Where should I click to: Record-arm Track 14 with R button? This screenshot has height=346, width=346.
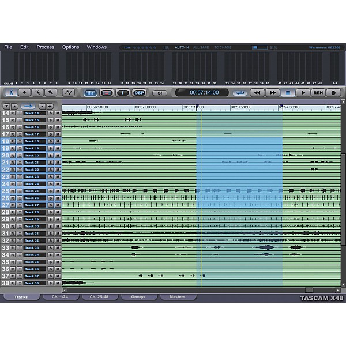[13, 113]
